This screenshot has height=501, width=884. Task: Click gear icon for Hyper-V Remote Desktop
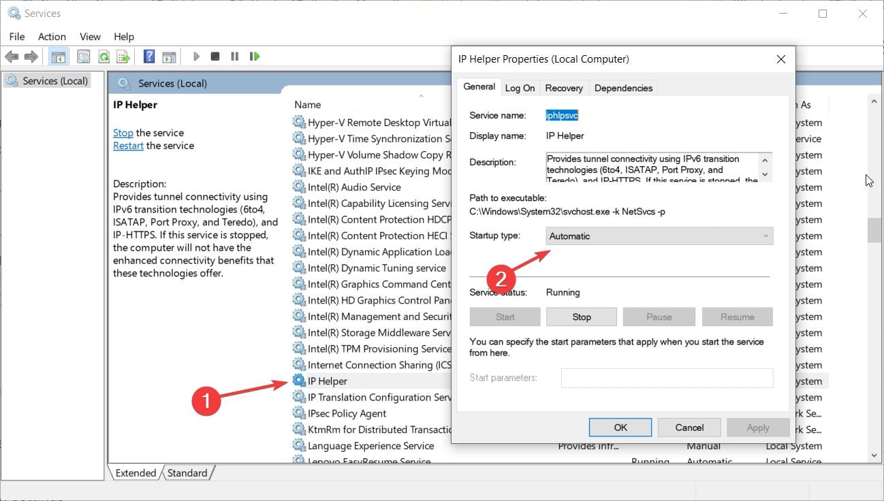[299, 123]
